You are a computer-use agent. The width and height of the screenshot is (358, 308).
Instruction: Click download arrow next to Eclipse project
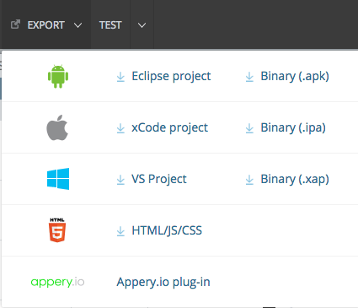click(120, 77)
